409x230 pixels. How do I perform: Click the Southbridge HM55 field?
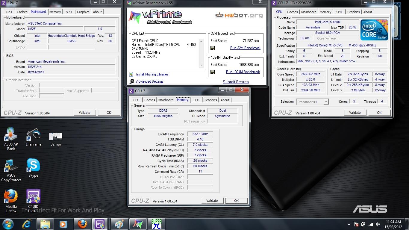[x=71, y=41]
